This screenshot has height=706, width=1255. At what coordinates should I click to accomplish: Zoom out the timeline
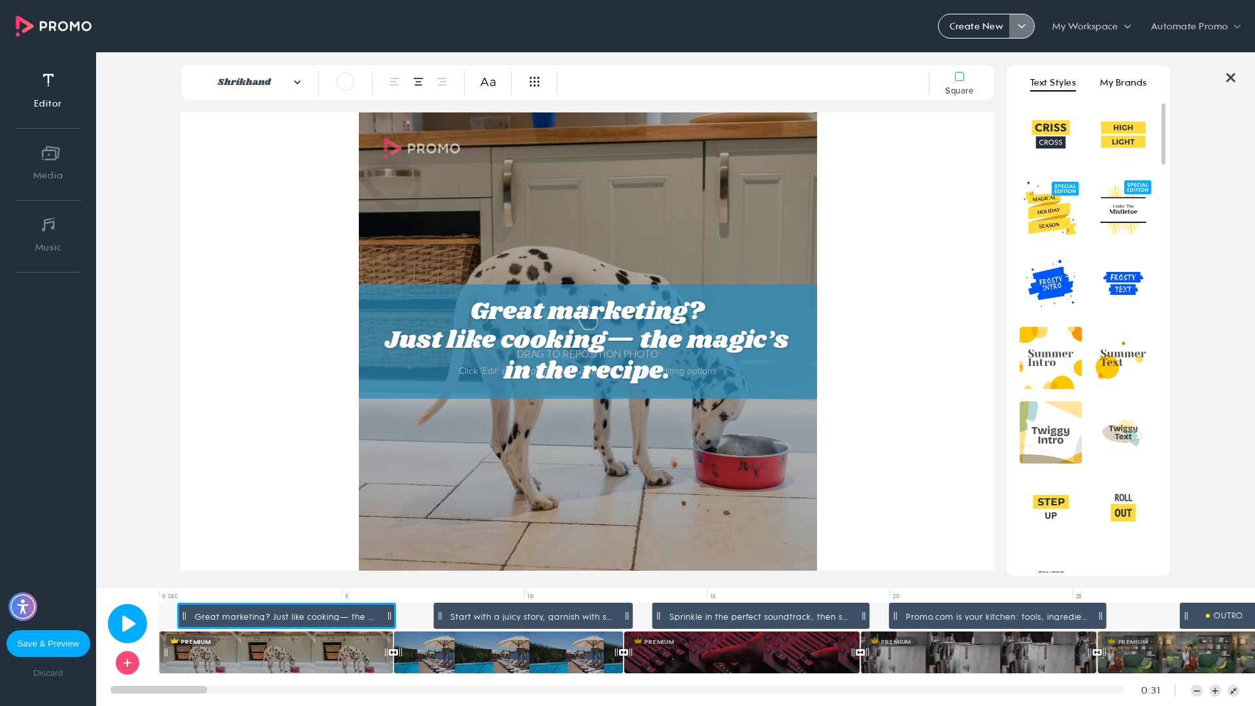point(1197,691)
